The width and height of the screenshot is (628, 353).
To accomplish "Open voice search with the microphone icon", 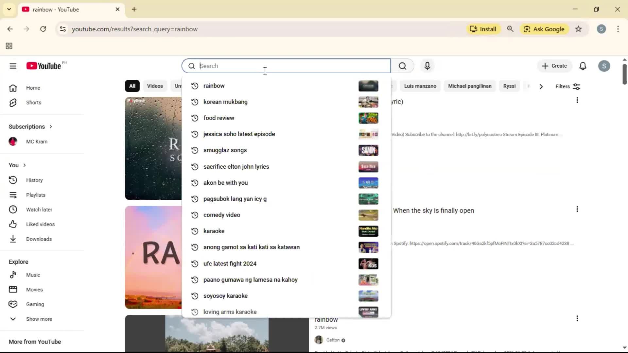I will [x=427, y=66].
